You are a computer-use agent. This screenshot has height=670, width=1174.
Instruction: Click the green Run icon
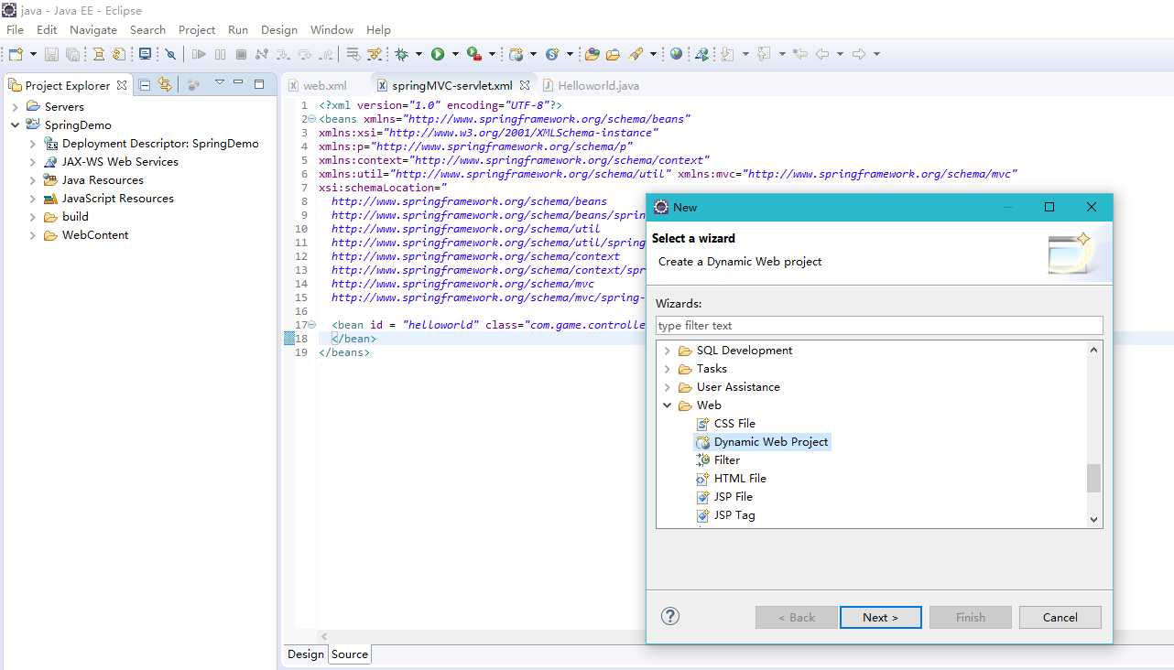tap(438, 54)
